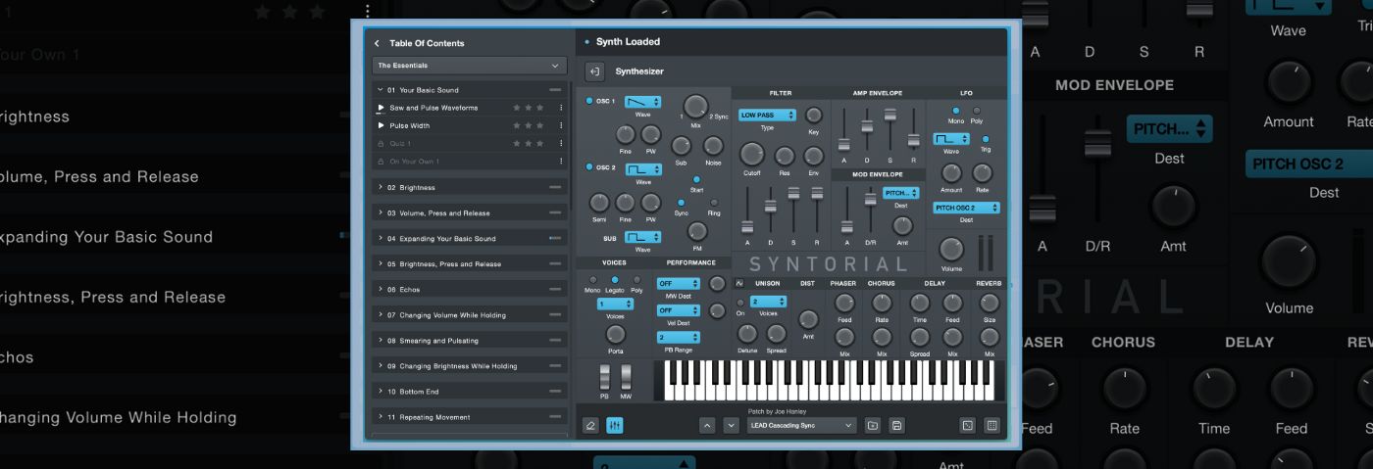This screenshot has height=469, width=1373.
Task: Turn the Unison On toggle
Action: click(740, 302)
